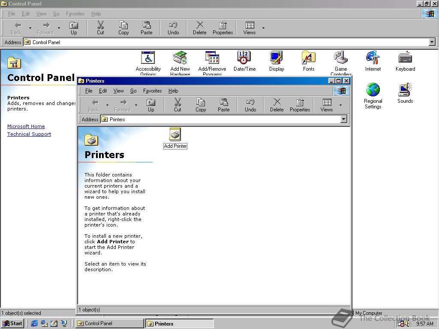
Task: Open Display icon in Control Panel
Action: (x=277, y=61)
